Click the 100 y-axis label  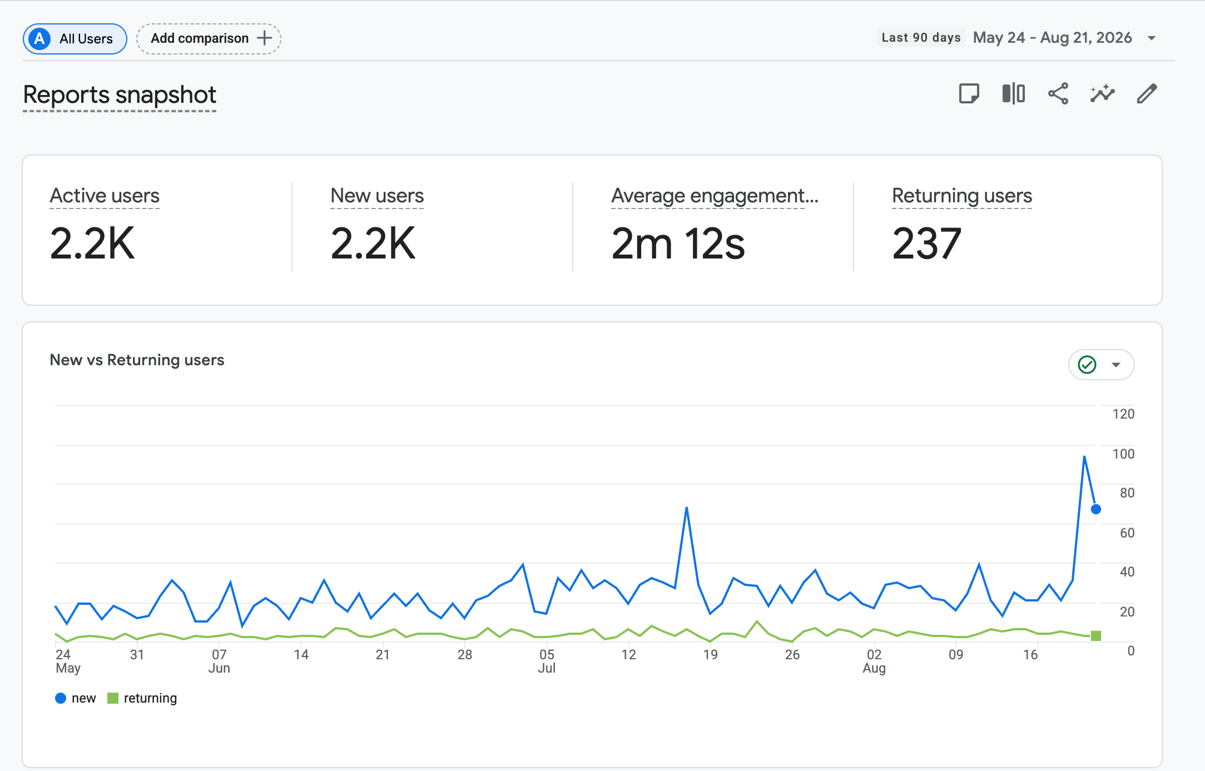1123,454
